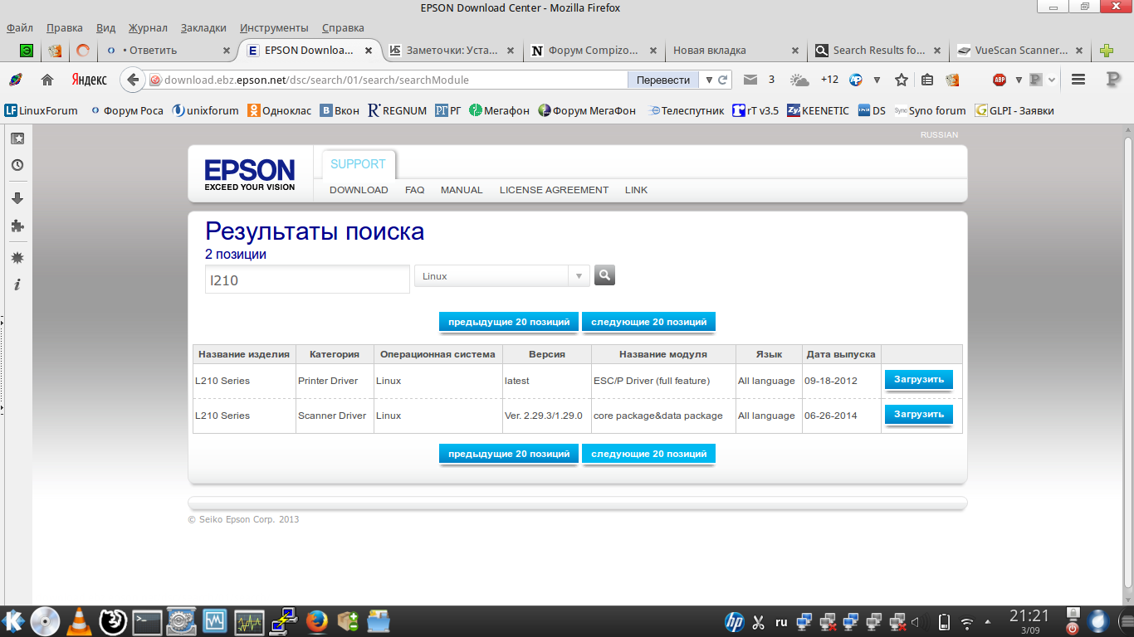Click the battery indicator in the tray
Image resolution: width=1134 pixels, height=637 pixels.
[944, 621]
